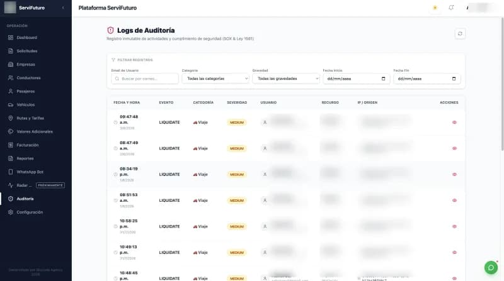The image size is (504, 281).
Task: Click the Viaje category in the 08:47:49 row
Action: [200, 148]
